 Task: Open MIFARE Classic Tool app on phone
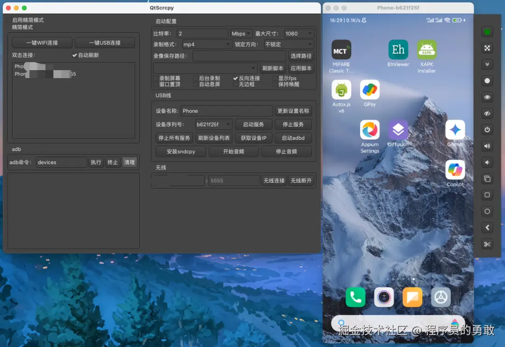(341, 50)
